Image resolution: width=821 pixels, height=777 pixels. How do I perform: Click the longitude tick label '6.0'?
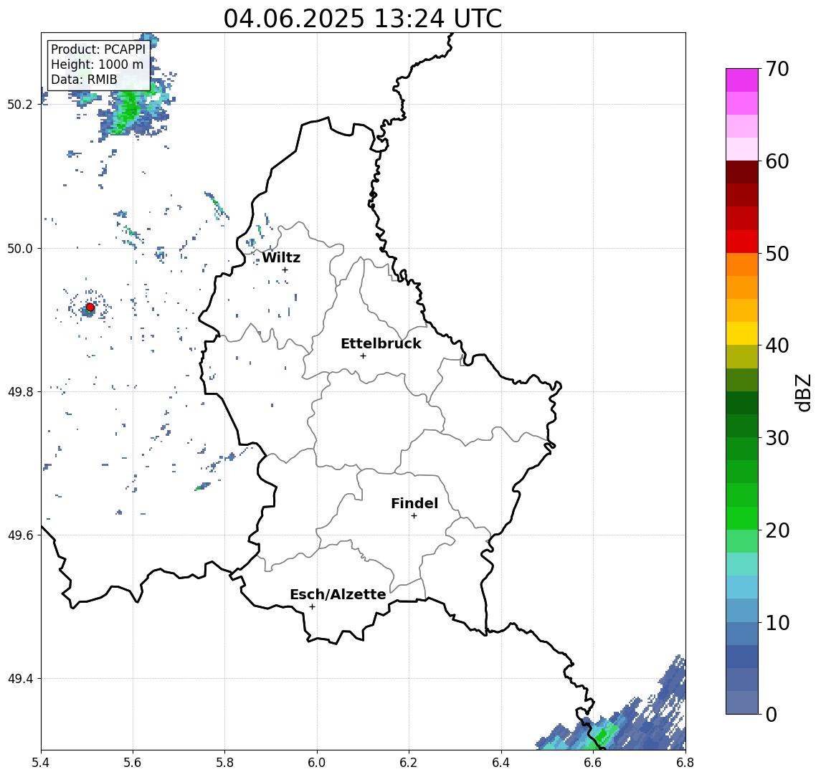tap(317, 763)
